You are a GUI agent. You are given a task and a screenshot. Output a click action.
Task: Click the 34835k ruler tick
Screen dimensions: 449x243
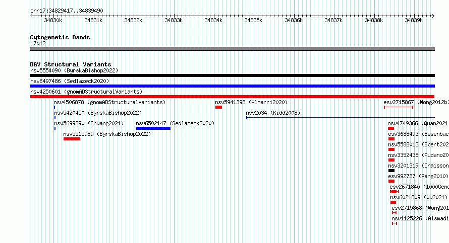tap(253, 20)
